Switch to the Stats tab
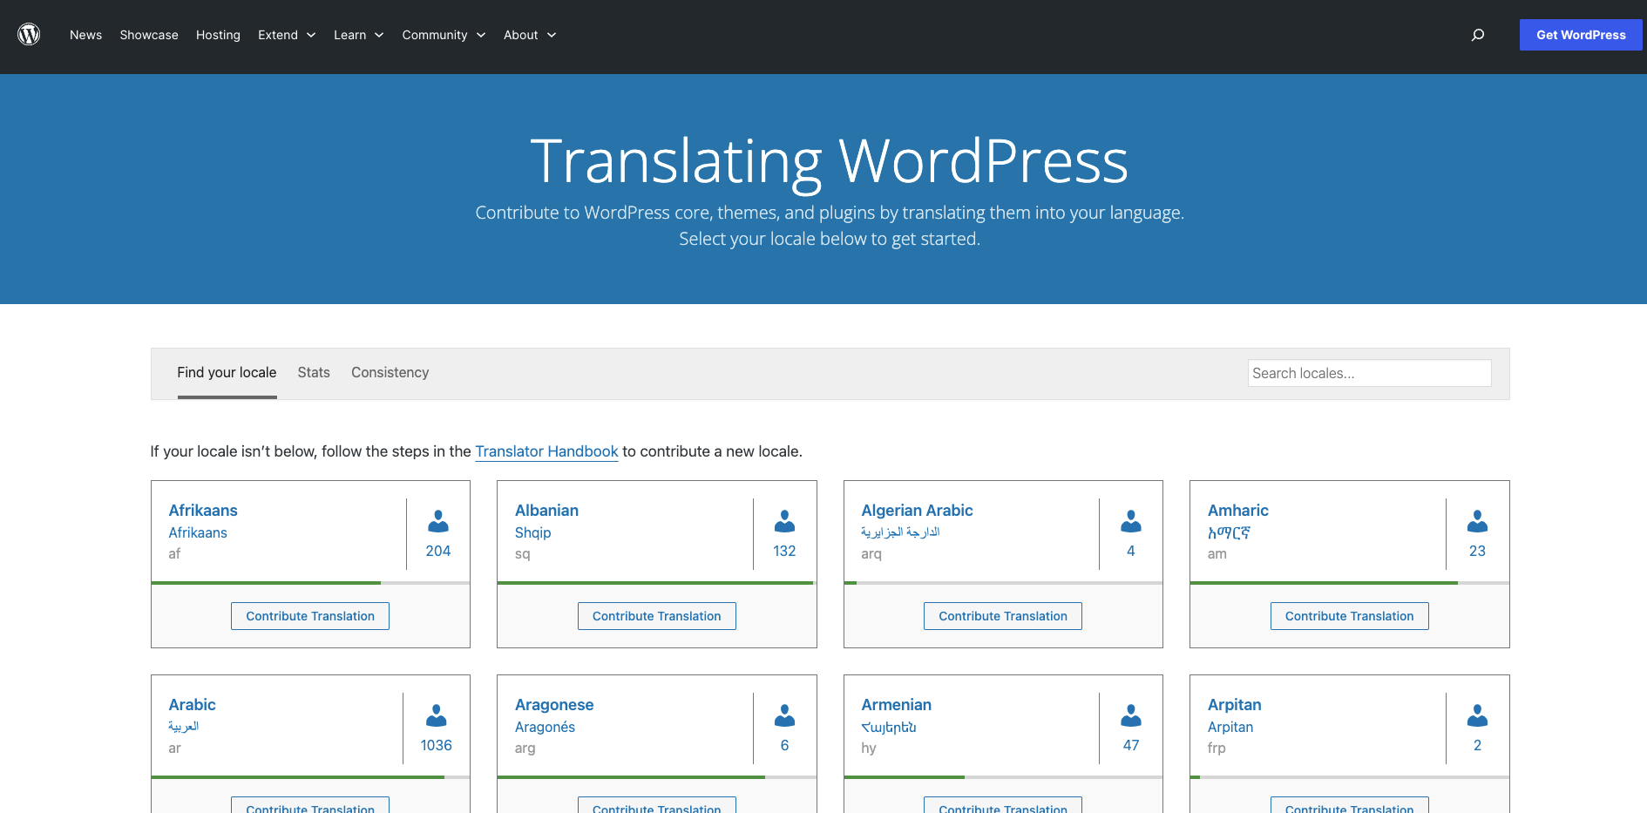The width and height of the screenshot is (1647, 813). (x=314, y=373)
